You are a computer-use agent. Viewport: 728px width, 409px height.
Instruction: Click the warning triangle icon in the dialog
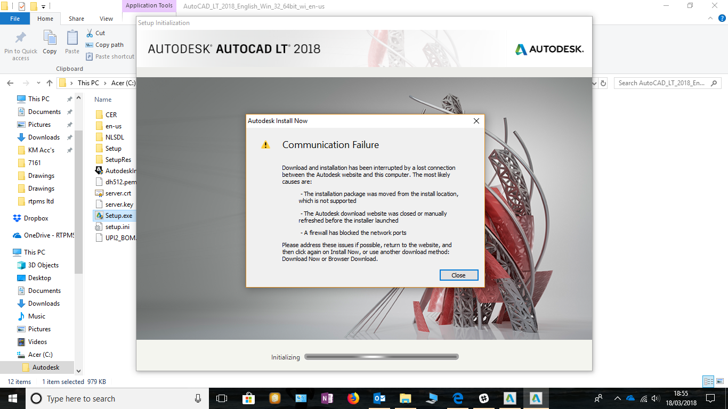pyautogui.click(x=265, y=145)
